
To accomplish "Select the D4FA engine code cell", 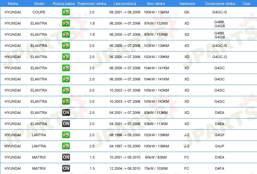I will [x=220, y=168].
